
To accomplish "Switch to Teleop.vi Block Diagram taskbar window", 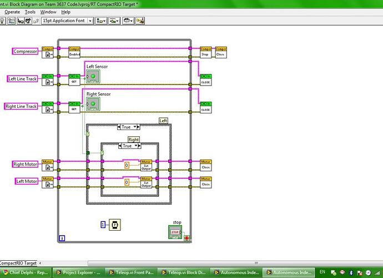I will pyautogui.click(x=183, y=272).
